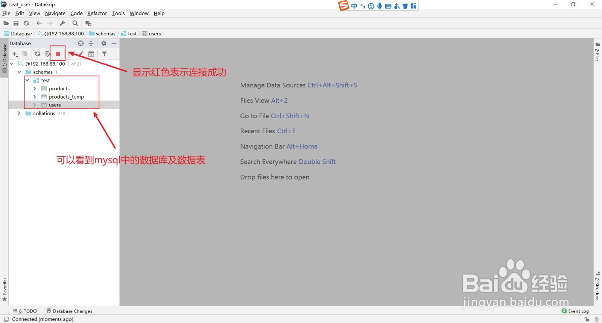The width and height of the screenshot is (602, 323).
Task: Expand the products table node
Action: pyautogui.click(x=35, y=88)
